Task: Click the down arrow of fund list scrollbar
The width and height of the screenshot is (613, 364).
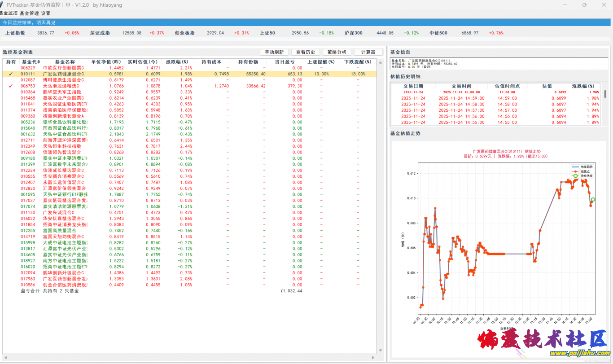Action: pyautogui.click(x=381, y=351)
